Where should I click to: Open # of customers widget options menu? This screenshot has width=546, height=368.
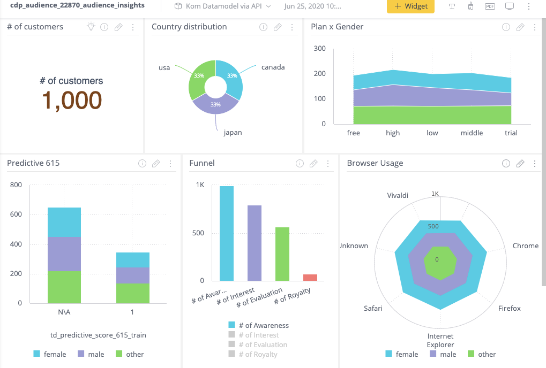[x=133, y=27]
